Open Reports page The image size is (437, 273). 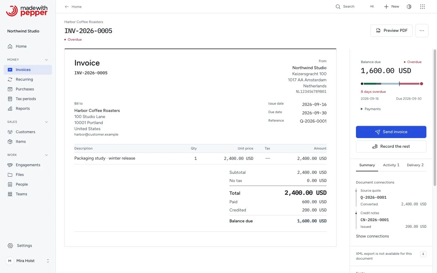click(x=28, y=109)
